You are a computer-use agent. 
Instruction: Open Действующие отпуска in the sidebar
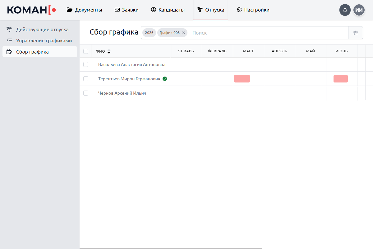[42, 30]
